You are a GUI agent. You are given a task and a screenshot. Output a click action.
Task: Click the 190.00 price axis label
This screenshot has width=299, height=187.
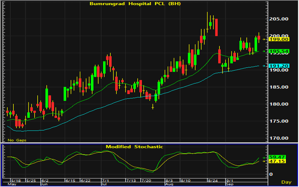(x=279, y=70)
